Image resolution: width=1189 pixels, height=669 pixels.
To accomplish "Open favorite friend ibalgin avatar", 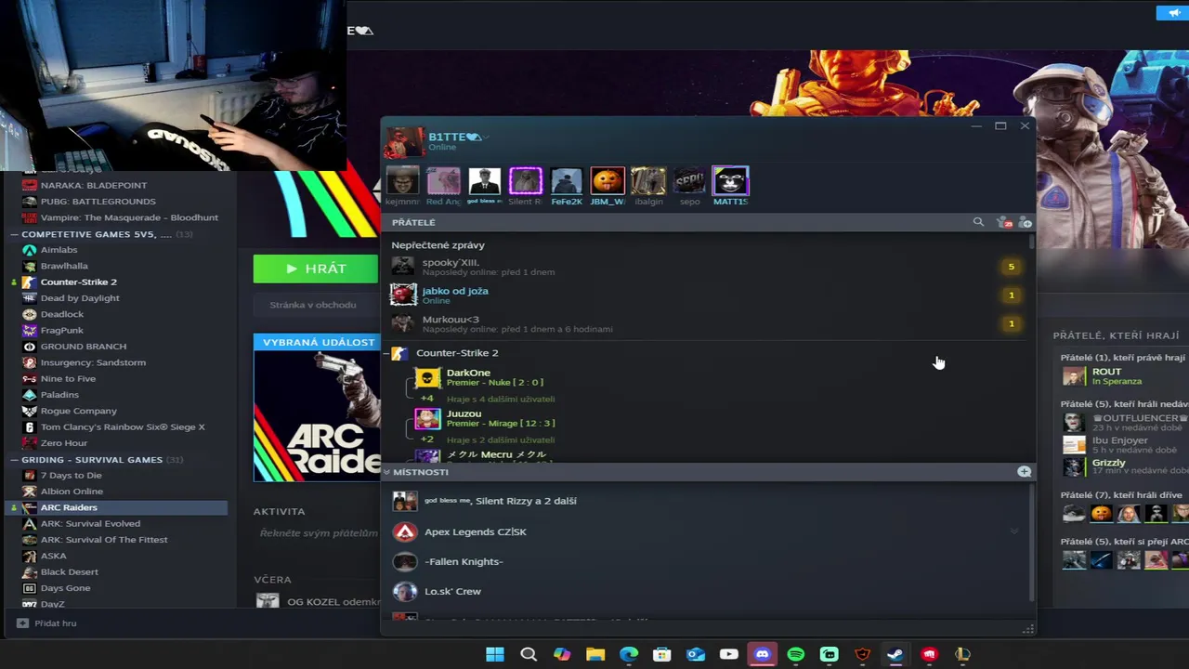I will [648, 181].
